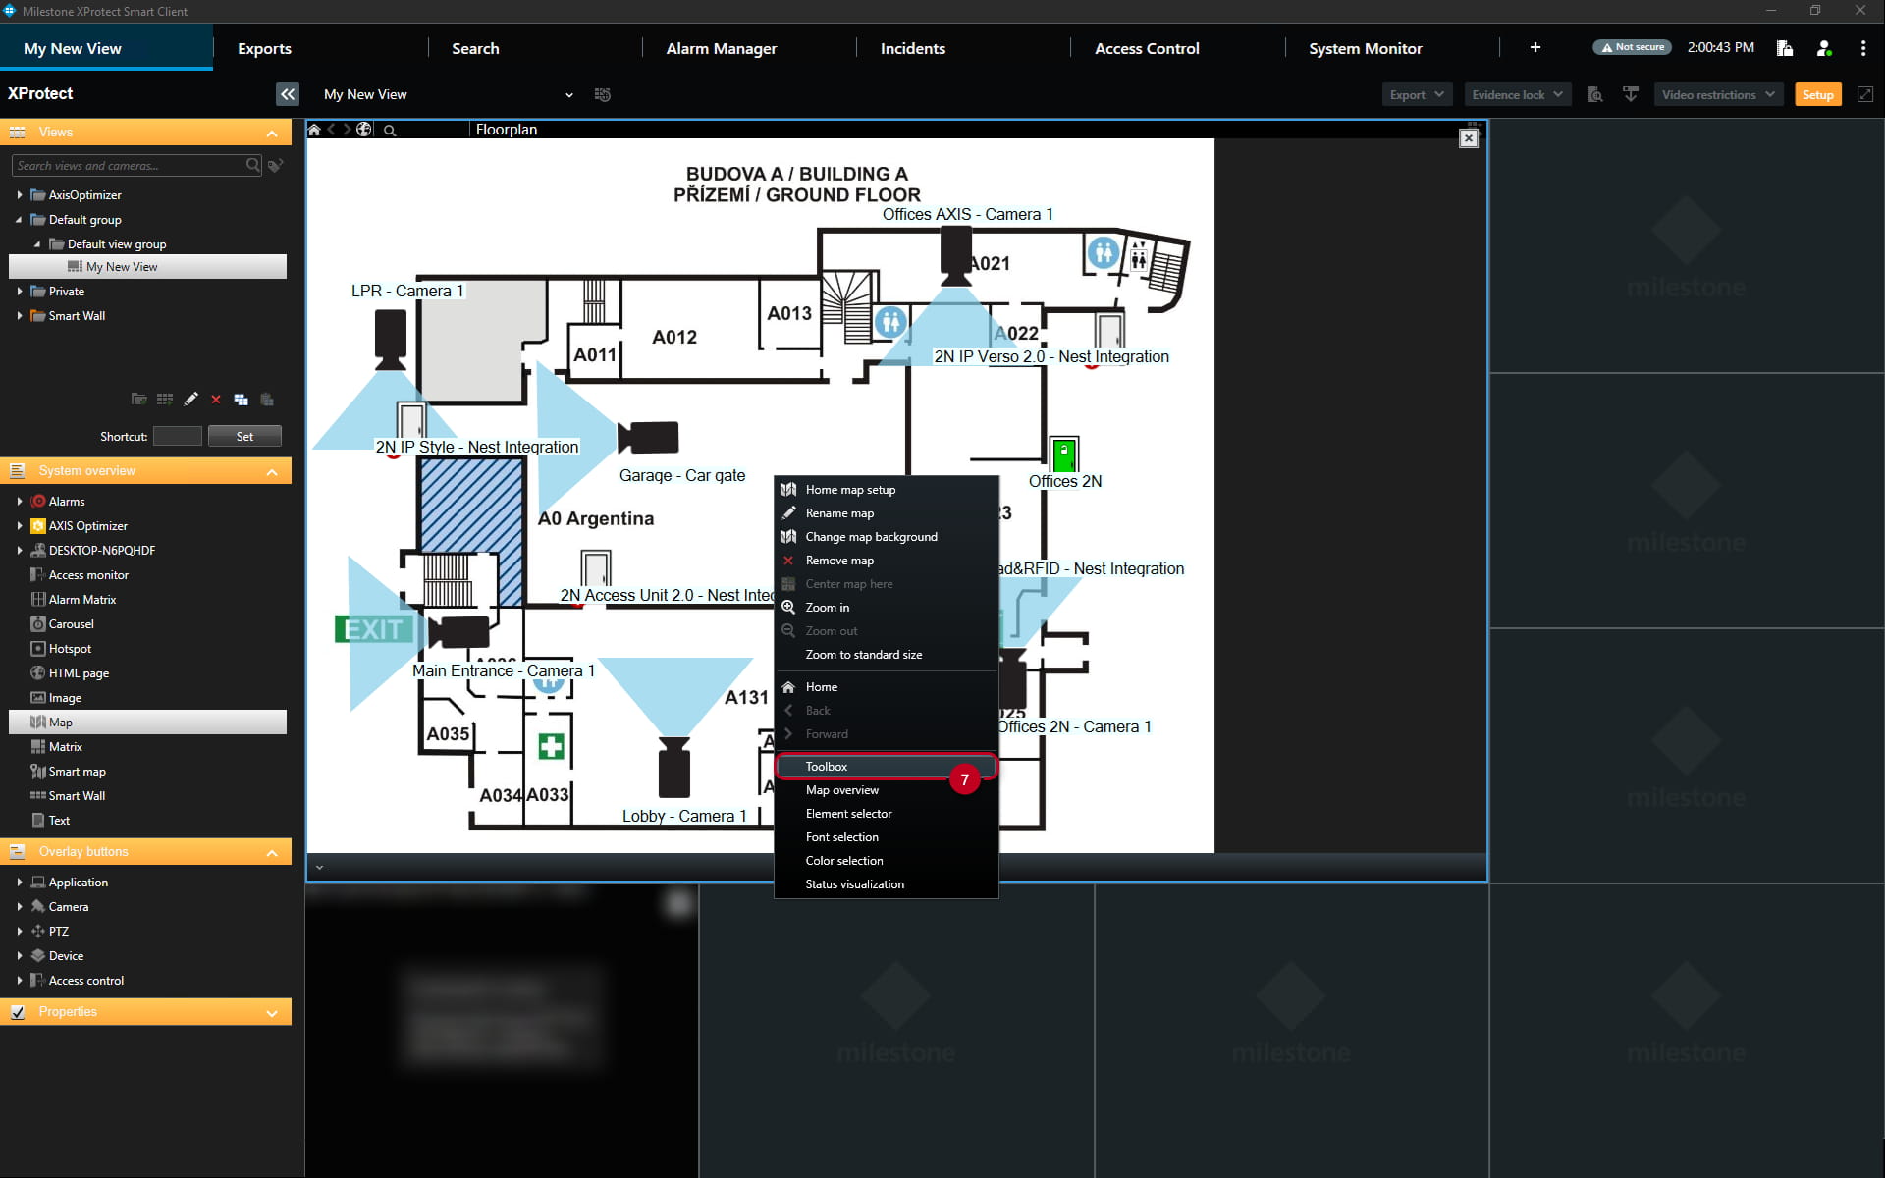Click the Shortcut number input field
This screenshot has height=1178, width=1885.
point(178,437)
